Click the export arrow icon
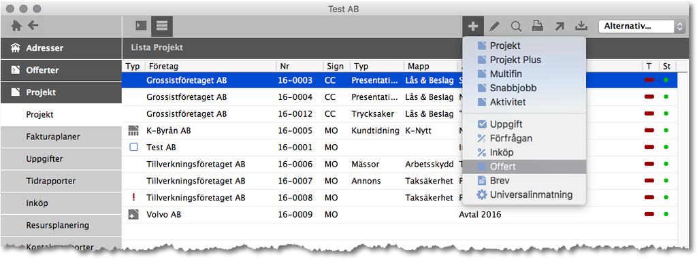Screen dimensions: 697x259 (x=560, y=27)
